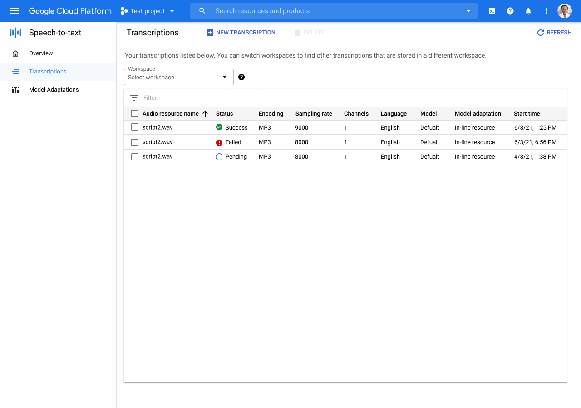Screen dimensions: 581x408
Task: Expand the search bar dropdown arrow
Action: pyautogui.click(x=468, y=11)
